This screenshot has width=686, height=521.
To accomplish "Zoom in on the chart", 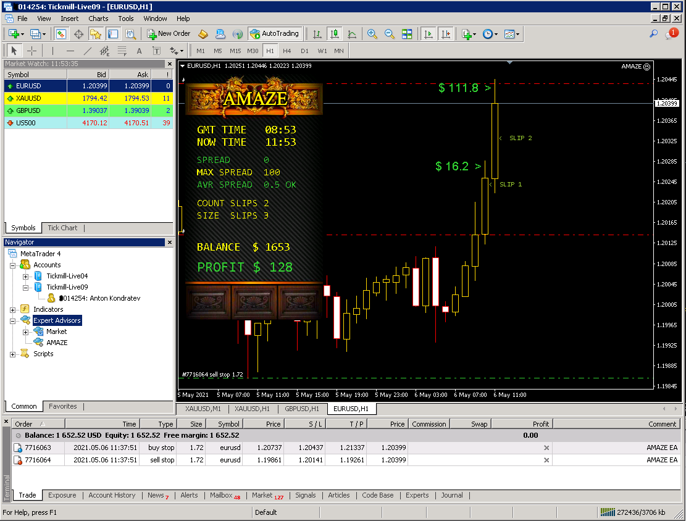I will (x=372, y=34).
